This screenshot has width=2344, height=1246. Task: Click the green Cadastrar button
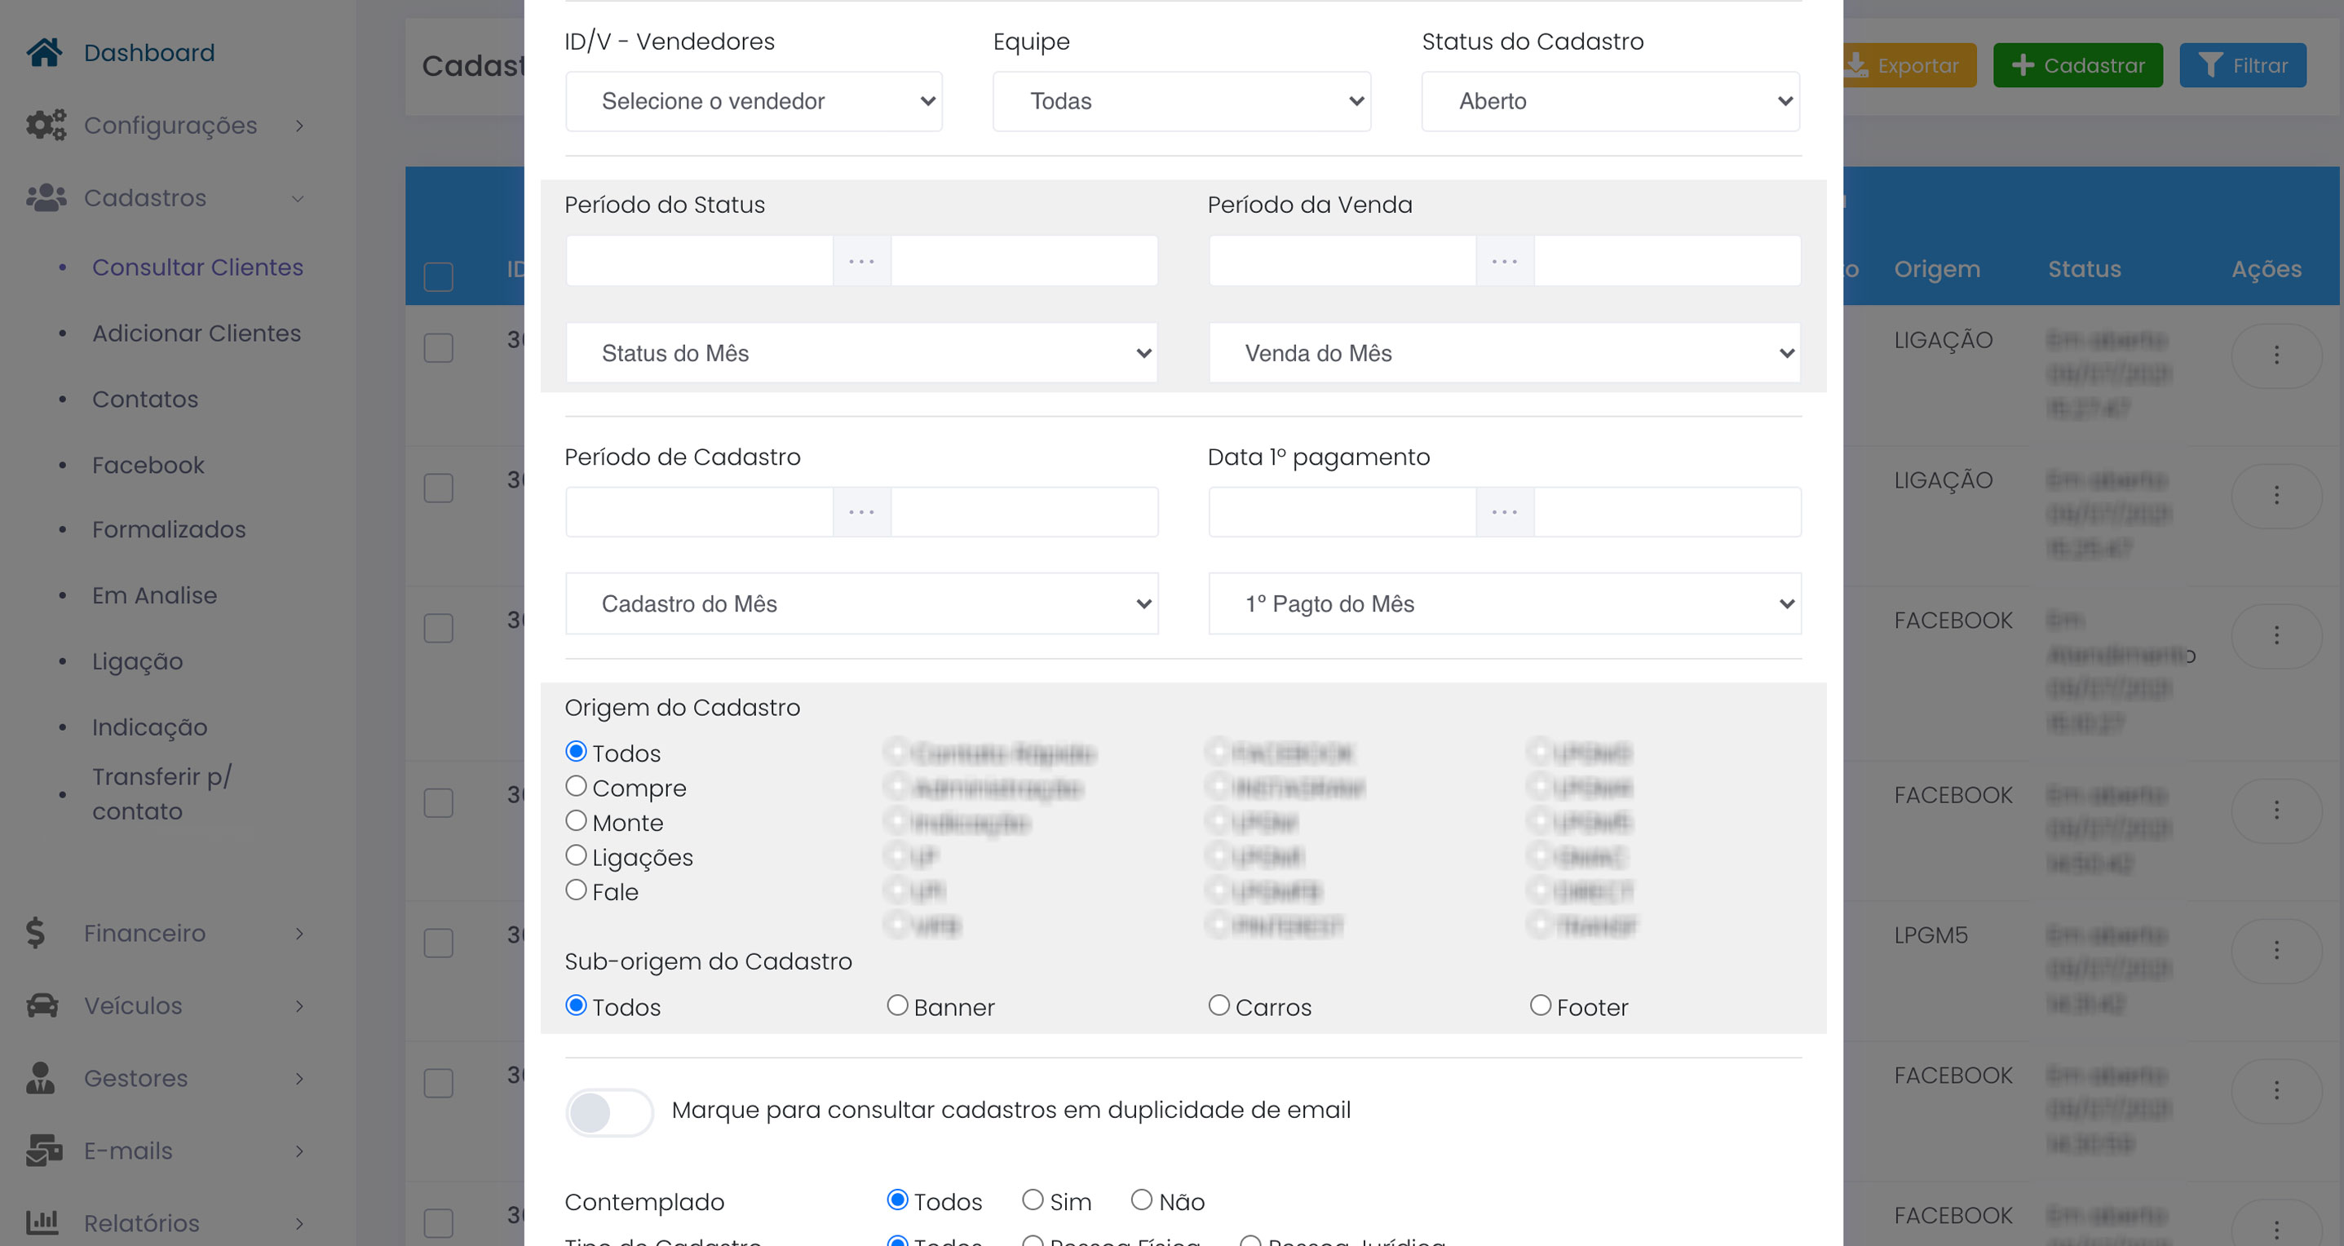(2077, 65)
